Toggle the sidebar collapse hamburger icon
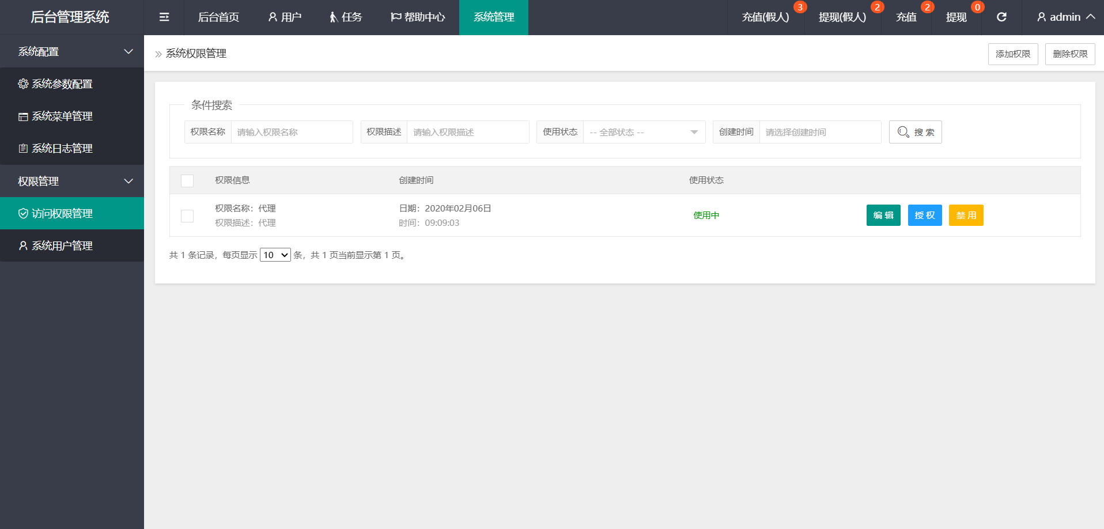The image size is (1104, 529). [x=164, y=17]
